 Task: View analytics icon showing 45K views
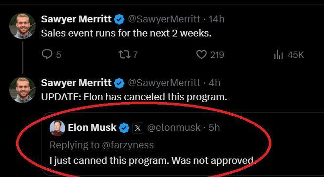[278, 55]
